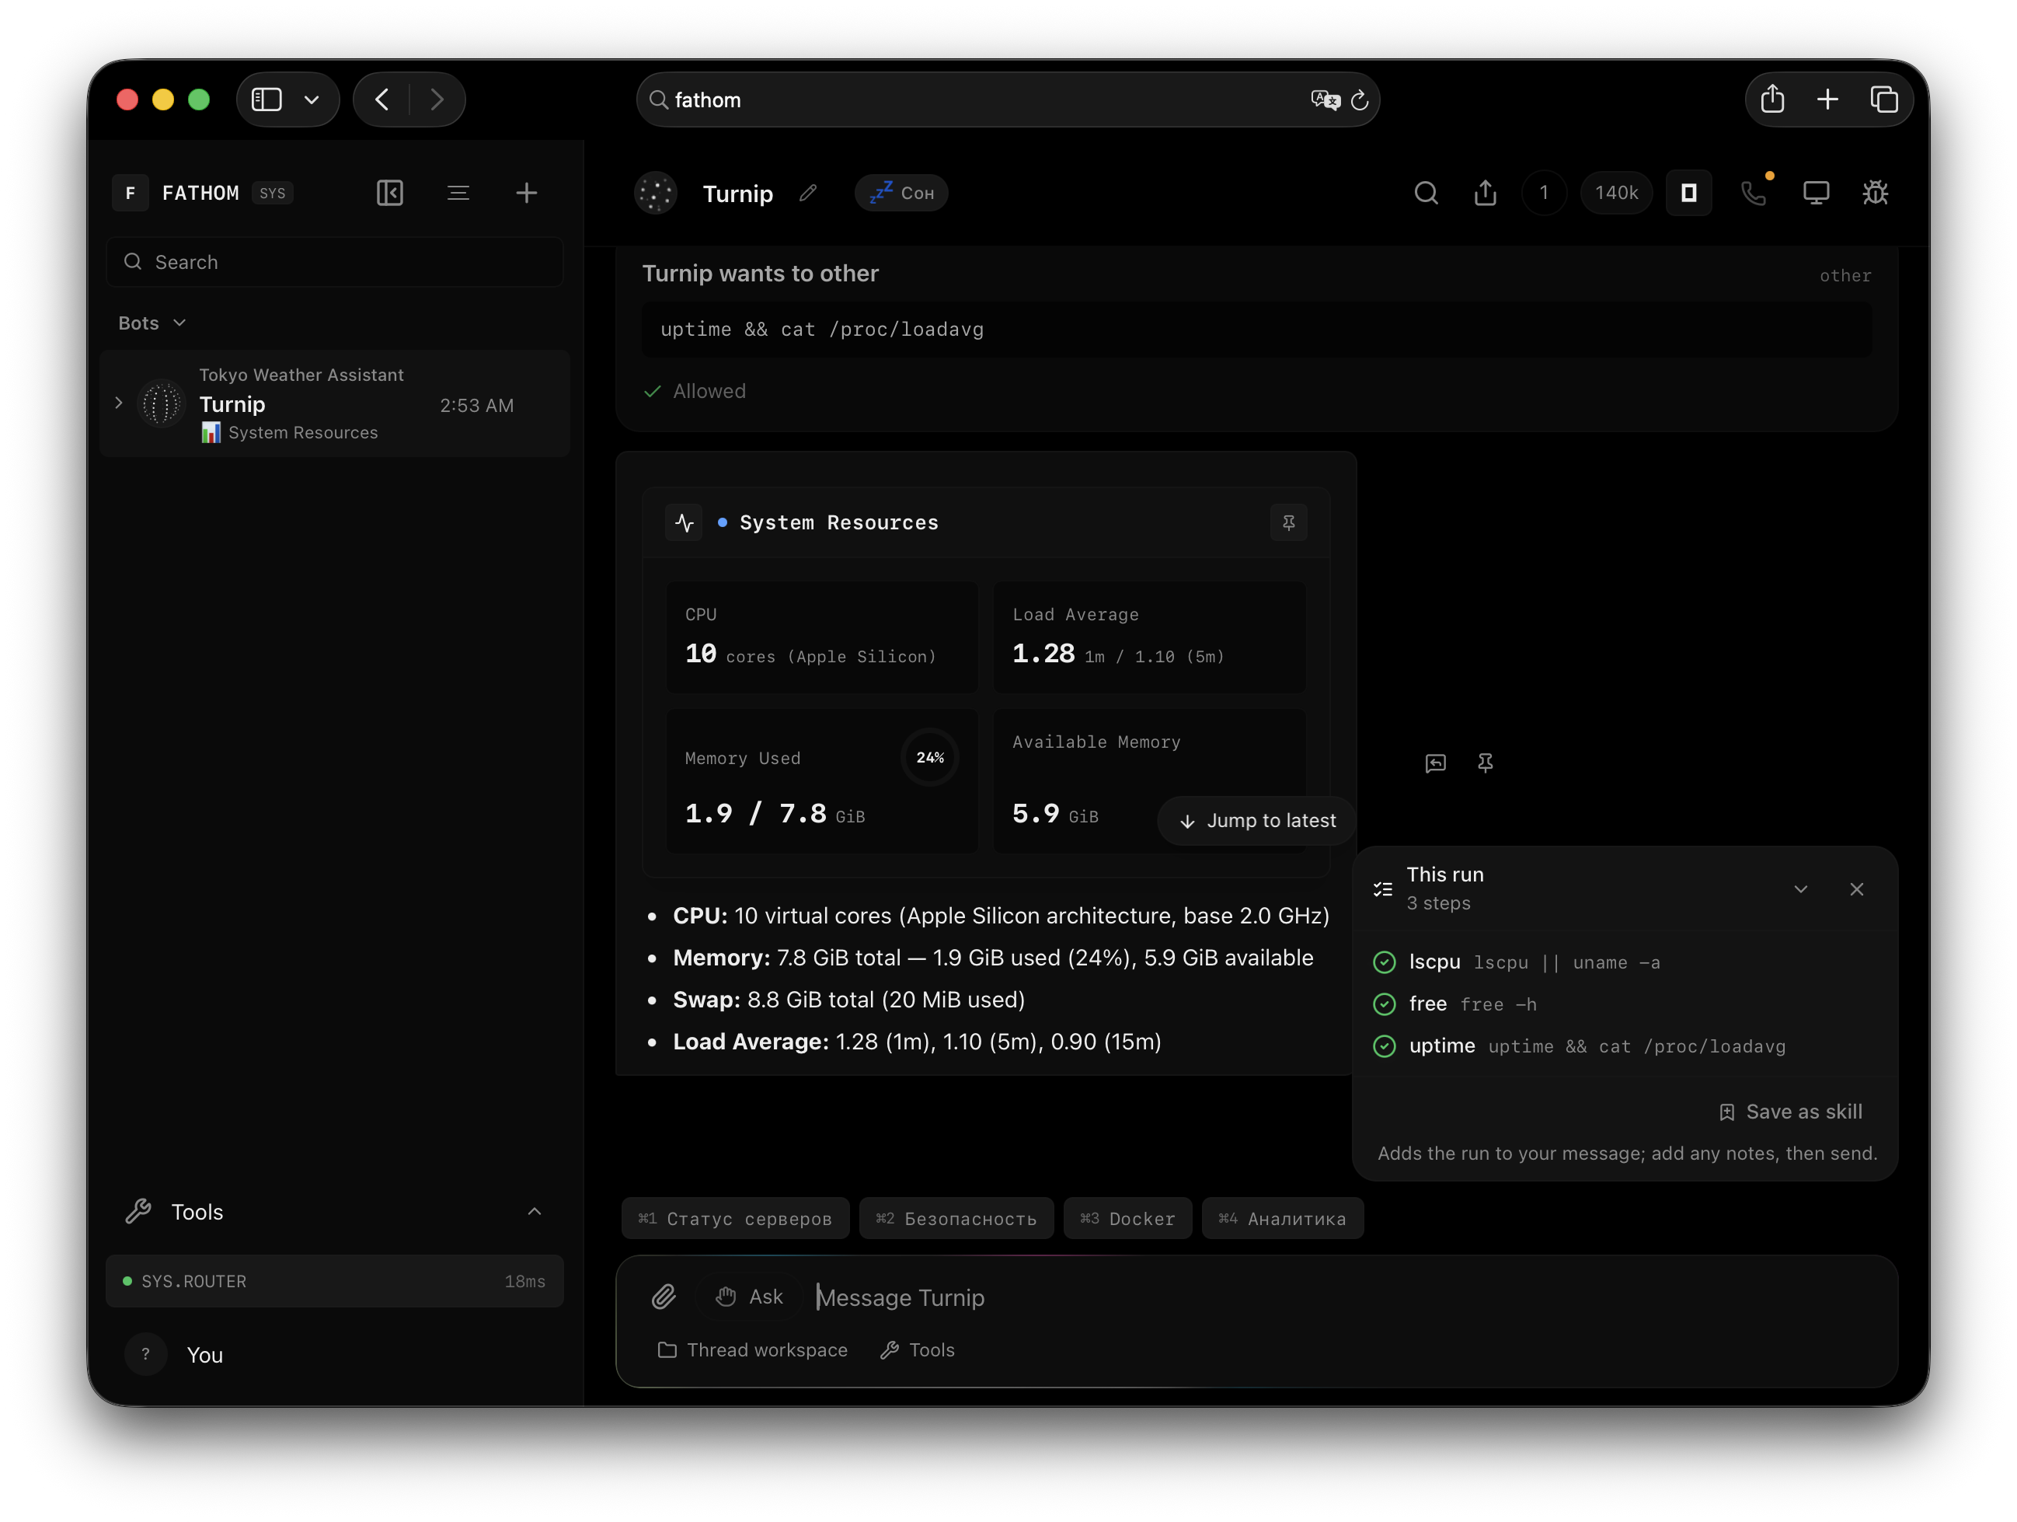Select the Безопасность quick prompt
The width and height of the screenshot is (2017, 1522).
956,1218
